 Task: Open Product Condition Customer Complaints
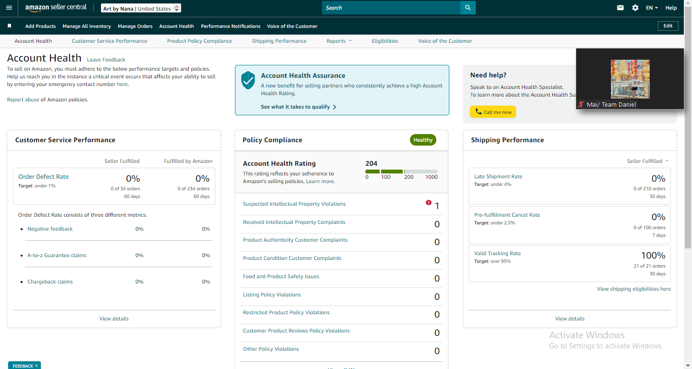[292, 258]
